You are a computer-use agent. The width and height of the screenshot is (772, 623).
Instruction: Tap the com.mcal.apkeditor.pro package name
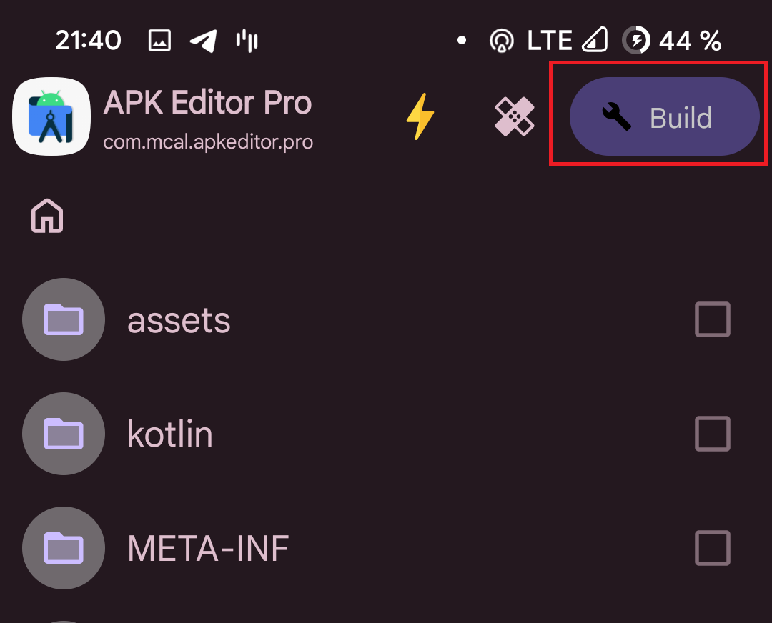click(x=208, y=142)
